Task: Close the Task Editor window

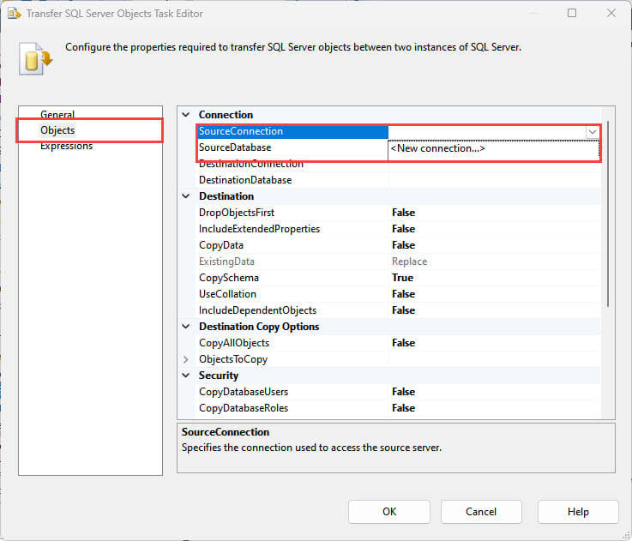Action: coord(611,14)
